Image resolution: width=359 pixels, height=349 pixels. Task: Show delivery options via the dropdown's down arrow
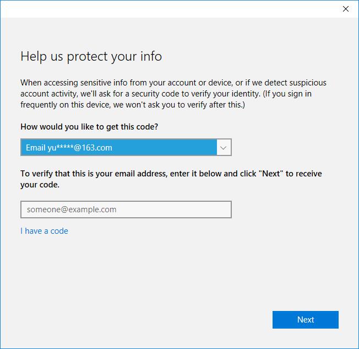point(224,147)
